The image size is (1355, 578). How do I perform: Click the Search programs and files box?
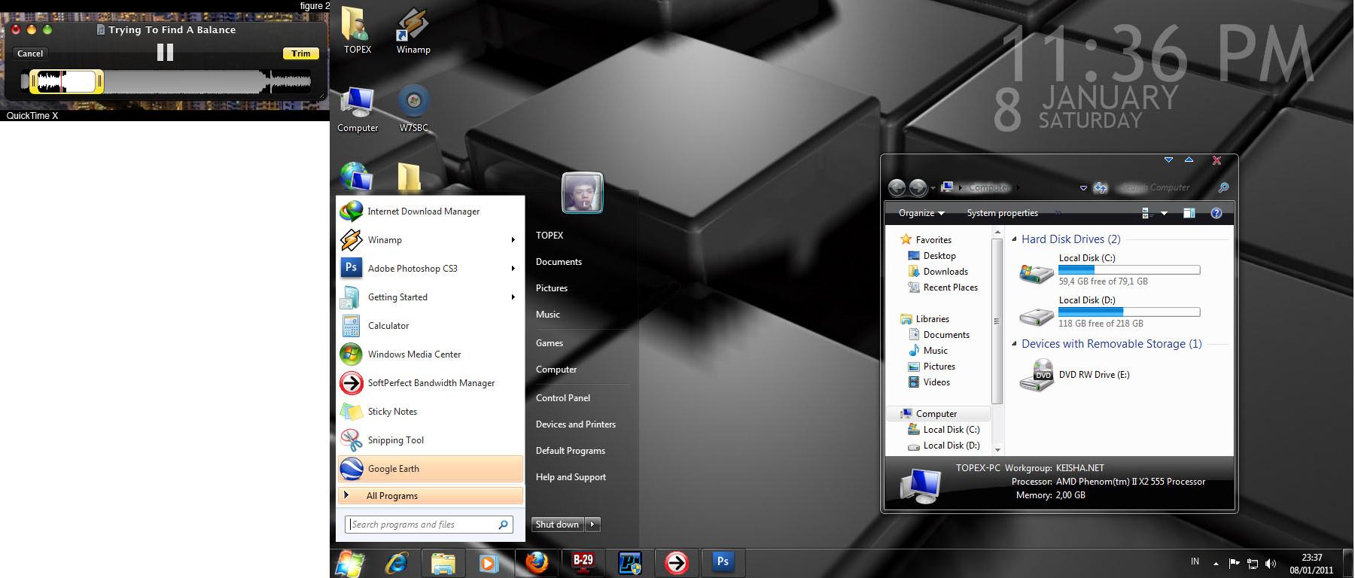point(422,525)
